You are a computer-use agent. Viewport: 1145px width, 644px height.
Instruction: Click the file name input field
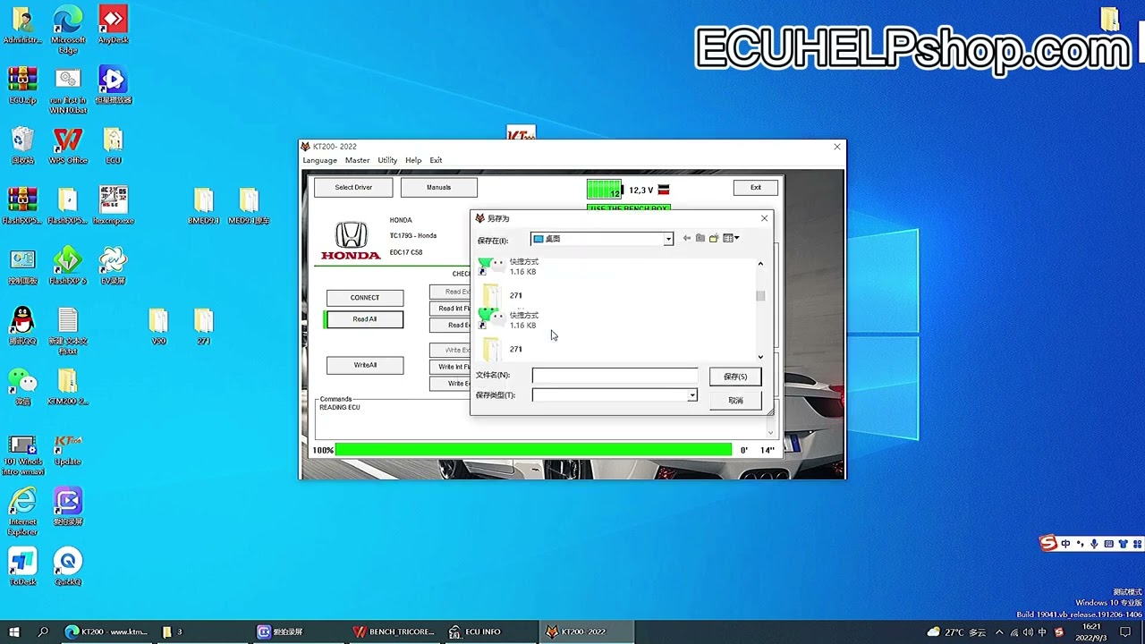pos(615,376)
